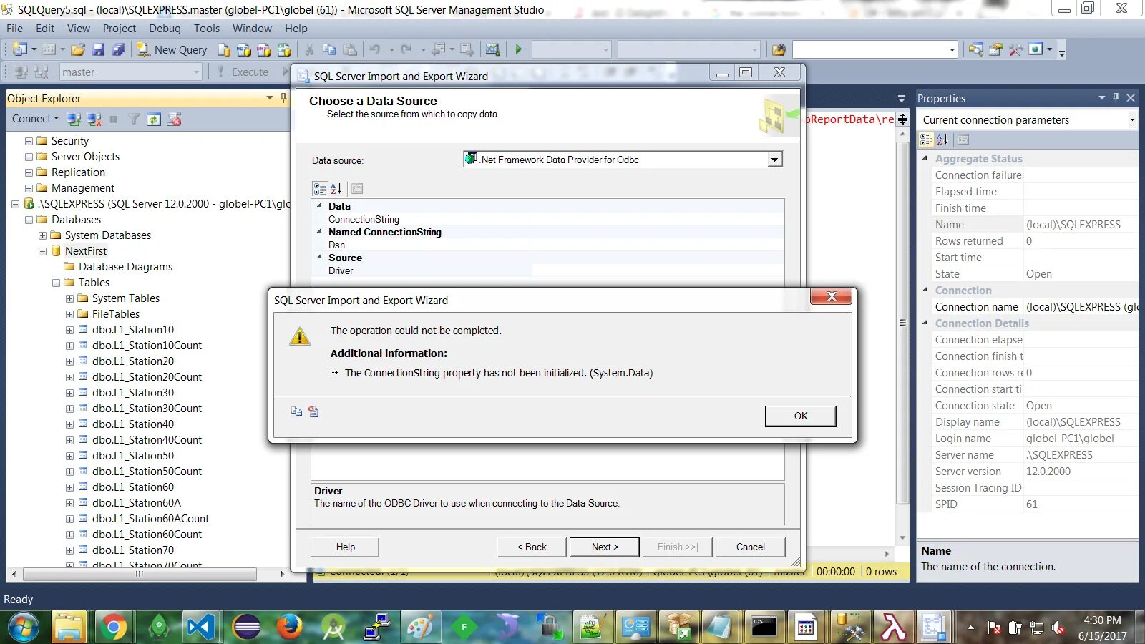Click the < Back button in the wizard

(x=532, y=547)
